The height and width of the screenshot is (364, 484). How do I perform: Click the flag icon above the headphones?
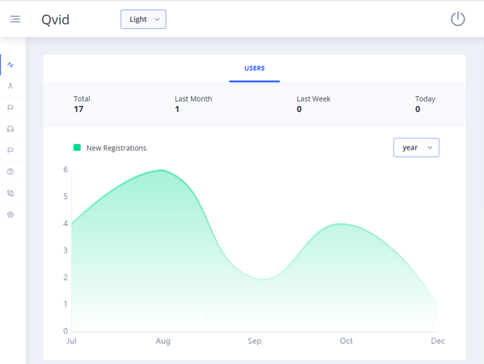point(11,108)
